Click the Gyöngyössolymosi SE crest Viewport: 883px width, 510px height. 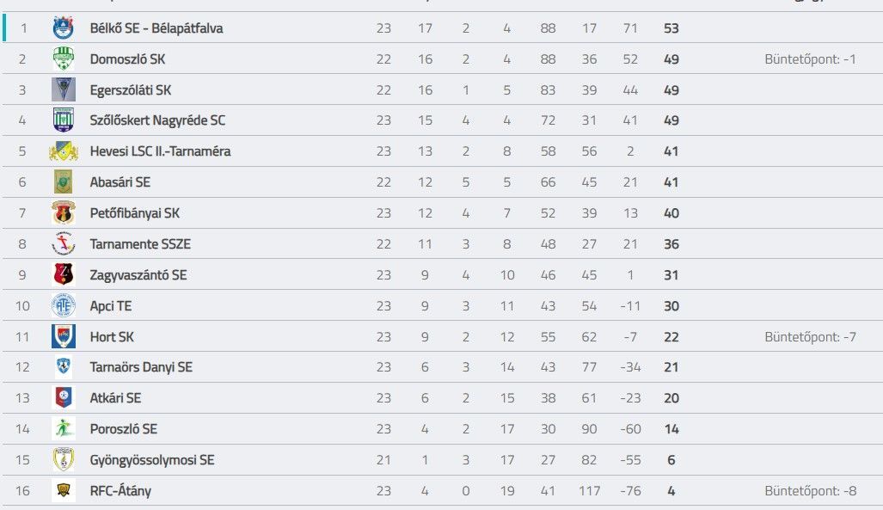[63, 459]
